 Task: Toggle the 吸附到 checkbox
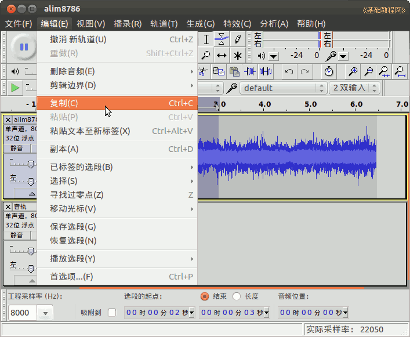click(112, 313)
